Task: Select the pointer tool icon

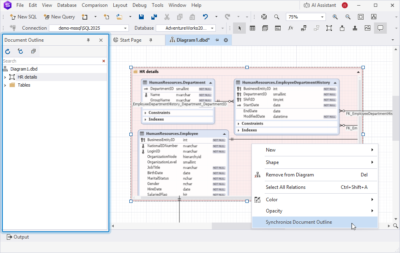Action: (x=239, y=28)
